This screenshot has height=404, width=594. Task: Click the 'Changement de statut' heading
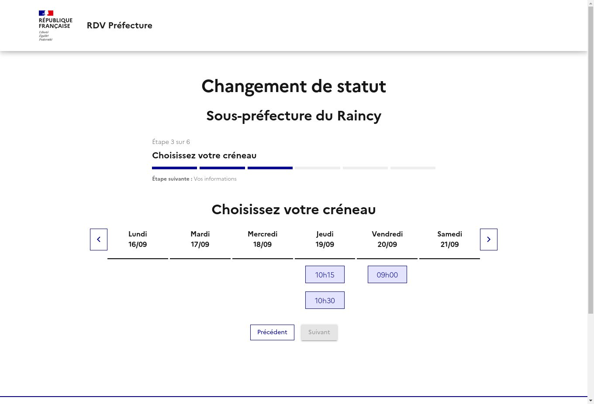click(294, 86)
